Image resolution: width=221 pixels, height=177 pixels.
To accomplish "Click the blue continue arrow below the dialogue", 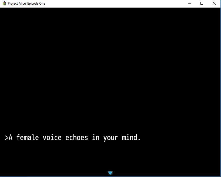I will [110, 173].
